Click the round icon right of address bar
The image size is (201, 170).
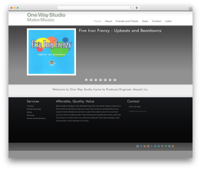137,8
